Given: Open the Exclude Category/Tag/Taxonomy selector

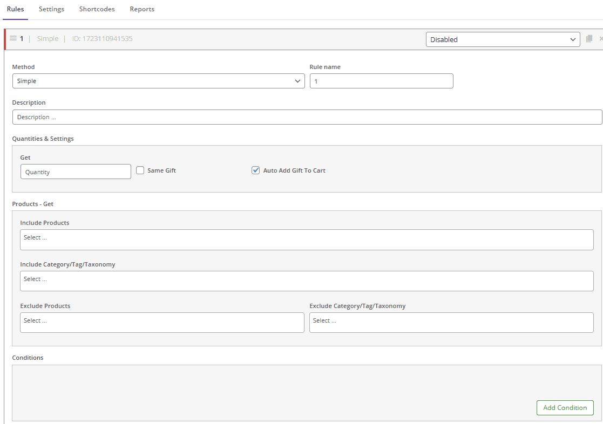Looking at the screenshot, I should [451, 323].
